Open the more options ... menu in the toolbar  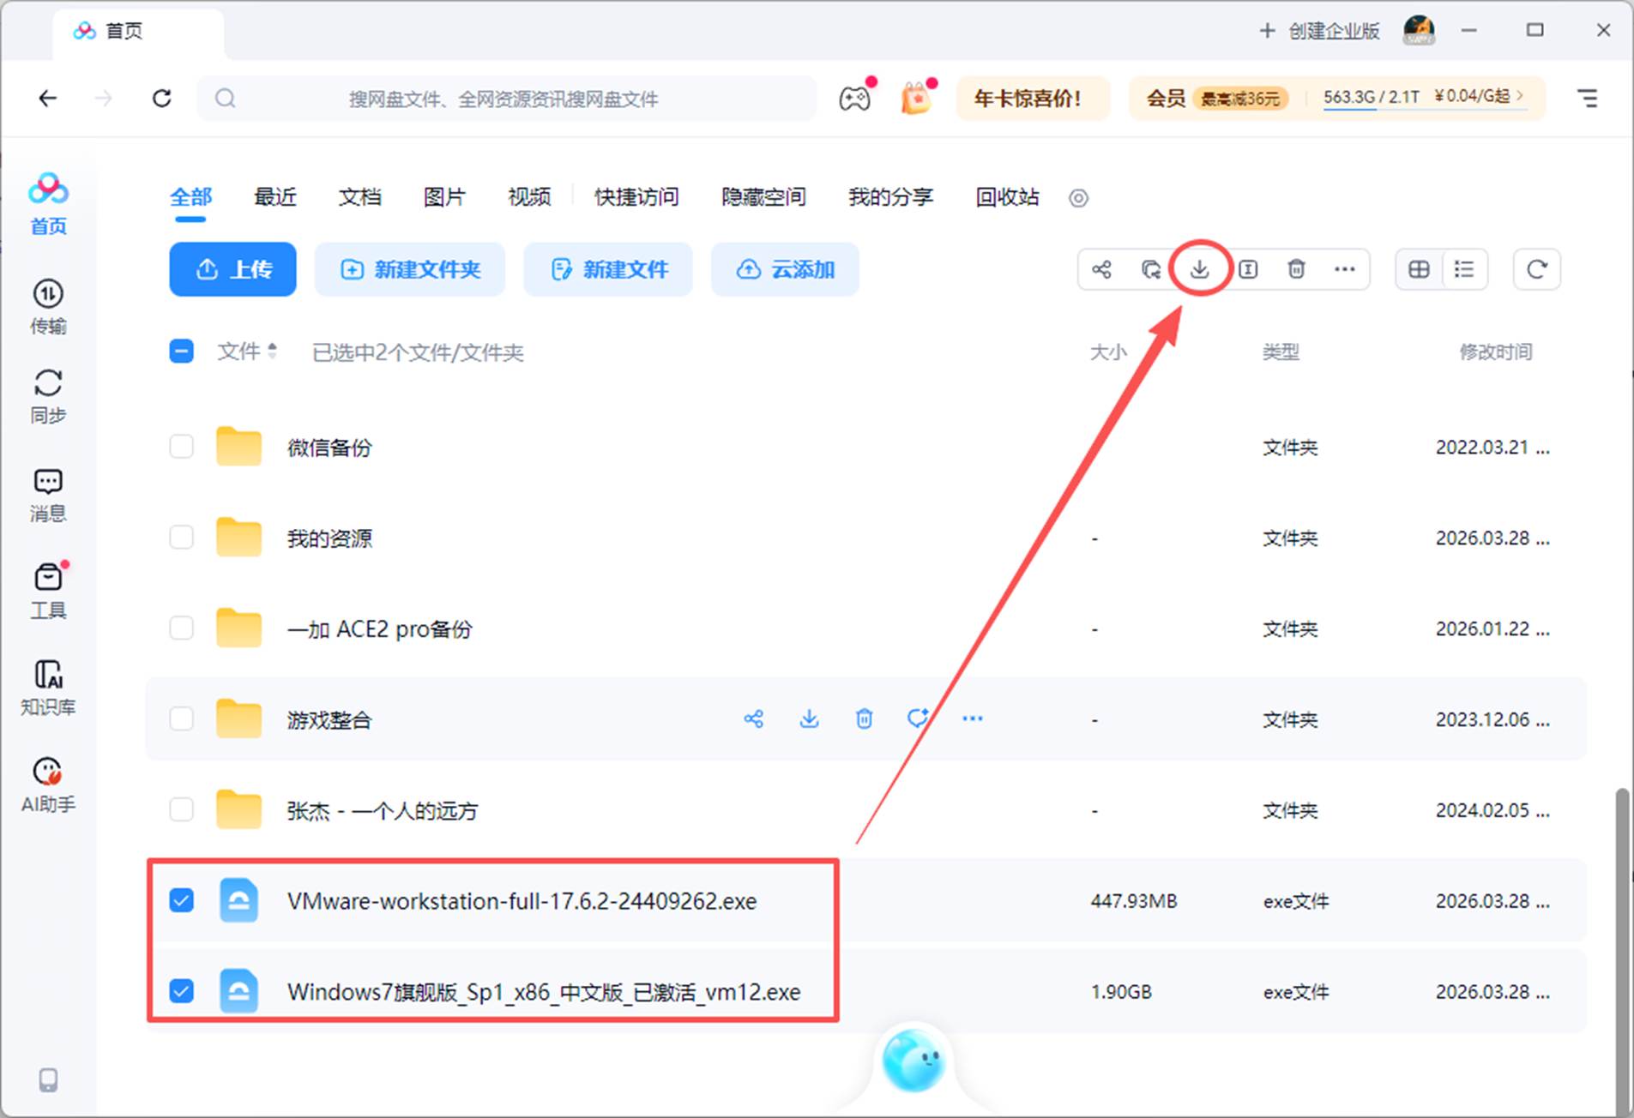click(x=1345, y=268)
